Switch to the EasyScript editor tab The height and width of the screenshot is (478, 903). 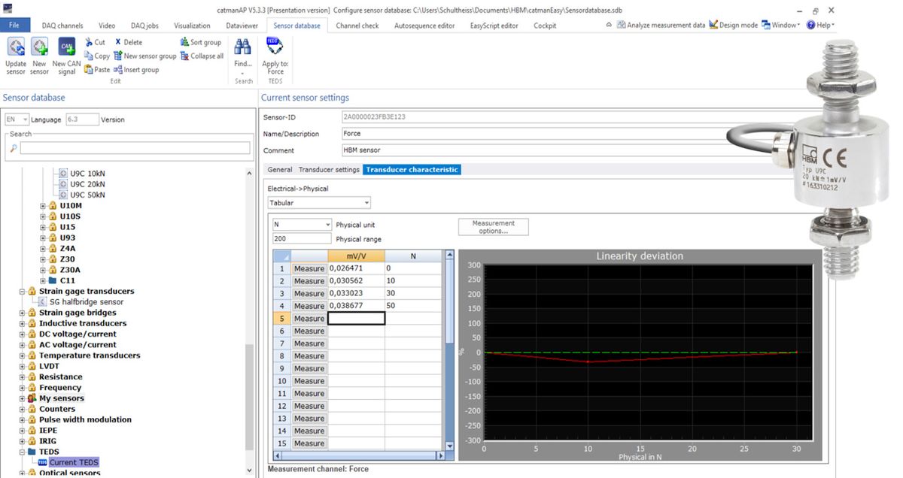(x=494, y=26)
